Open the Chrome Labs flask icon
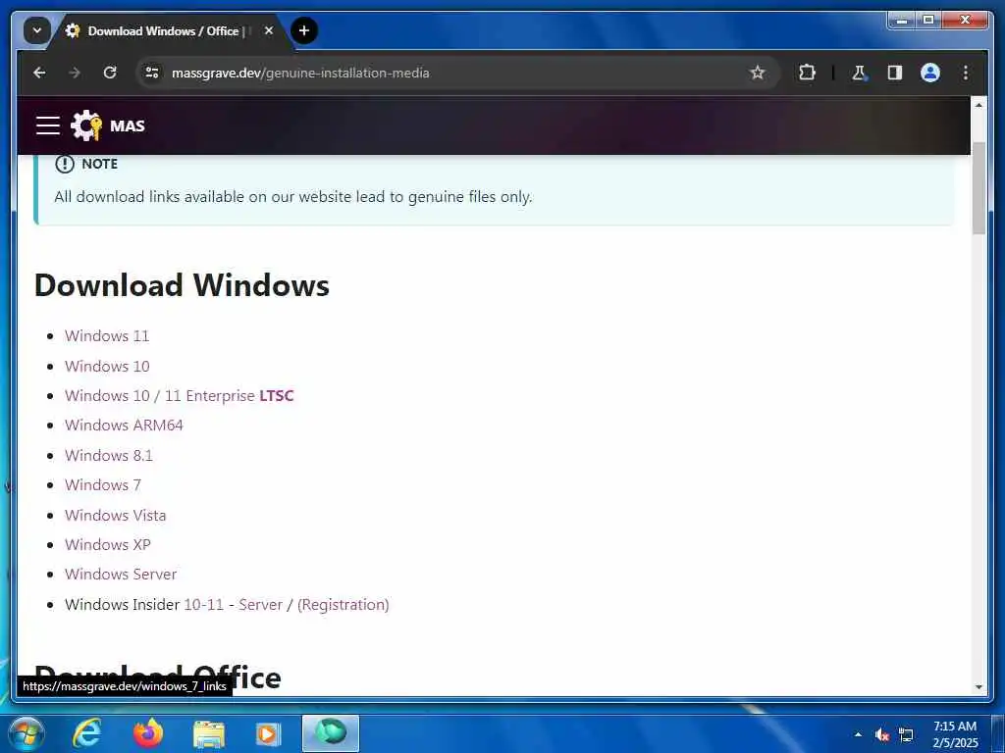The width and height of the screenshot is (1005, 753). 859,73
